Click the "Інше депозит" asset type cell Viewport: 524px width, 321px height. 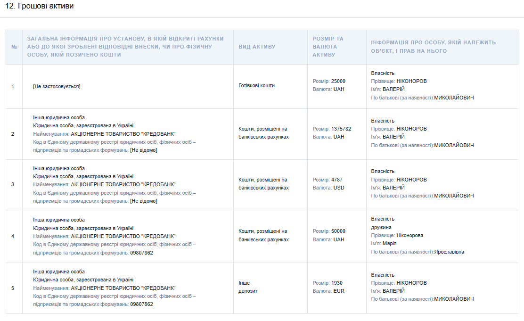click(x=248, y=287)
